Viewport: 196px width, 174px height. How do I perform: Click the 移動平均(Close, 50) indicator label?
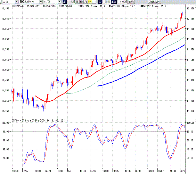[x=92, y=6]
